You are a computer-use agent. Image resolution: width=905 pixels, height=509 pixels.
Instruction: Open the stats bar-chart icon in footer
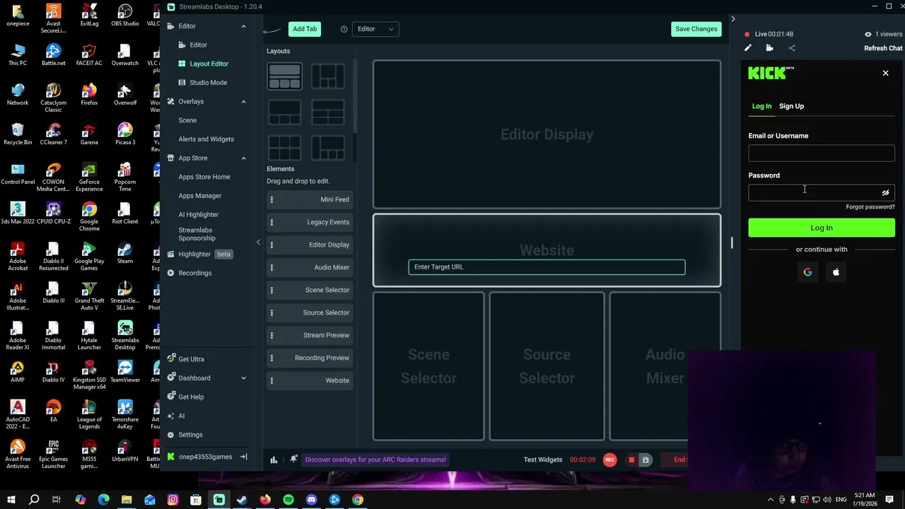coord(274,460)
